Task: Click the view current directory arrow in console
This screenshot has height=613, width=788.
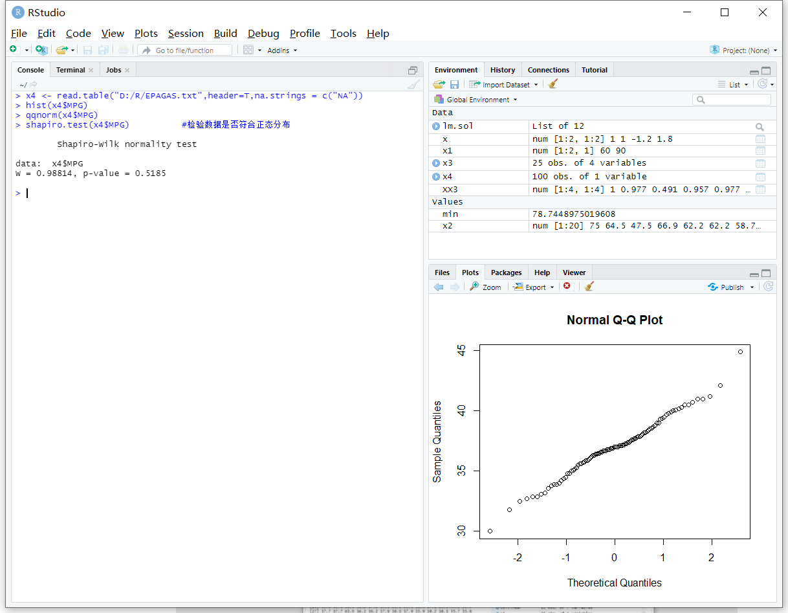Action: [x=34, y=84]
